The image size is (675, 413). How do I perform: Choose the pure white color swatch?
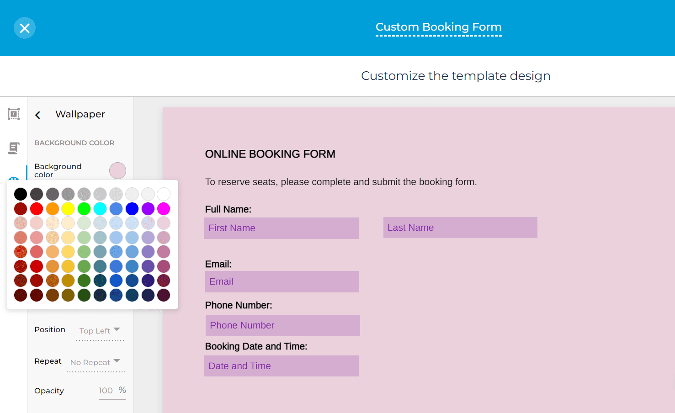164,194
